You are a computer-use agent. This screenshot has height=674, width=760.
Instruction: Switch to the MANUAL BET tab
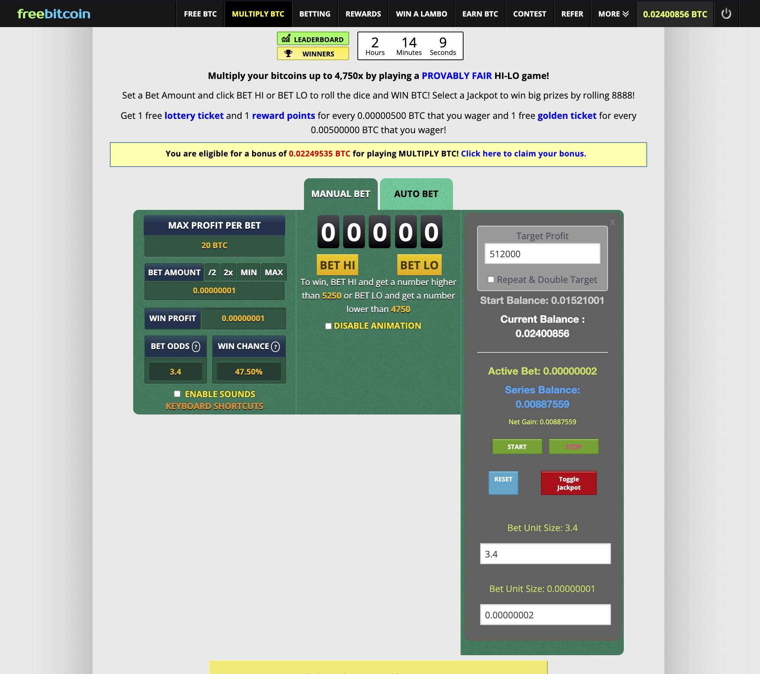pos(341,193)
